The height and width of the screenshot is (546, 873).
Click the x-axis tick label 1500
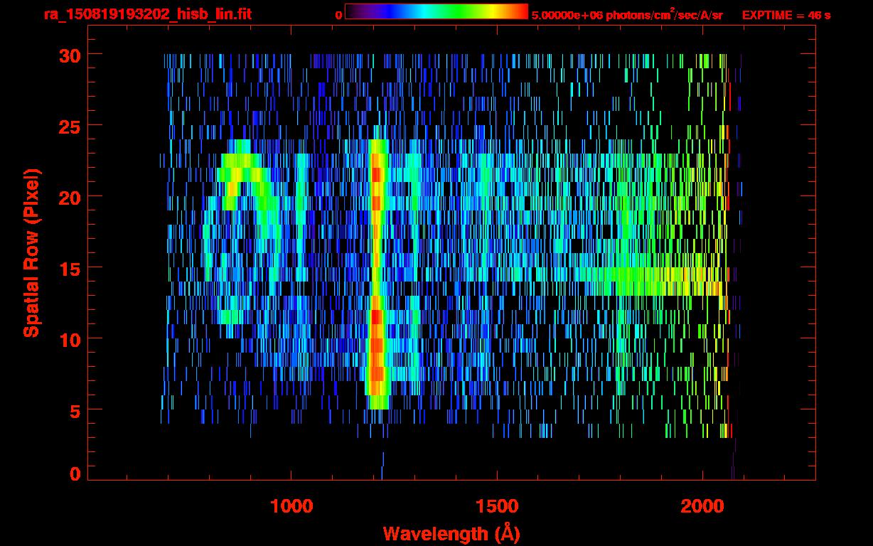pyautogui.click(x=497, y=505)
